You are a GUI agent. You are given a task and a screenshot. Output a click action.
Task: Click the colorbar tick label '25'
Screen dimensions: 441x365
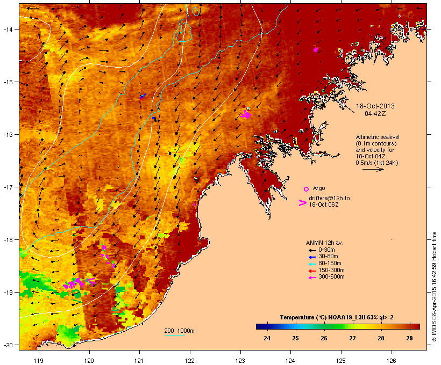pyautogui.click(x=295, y=338)
